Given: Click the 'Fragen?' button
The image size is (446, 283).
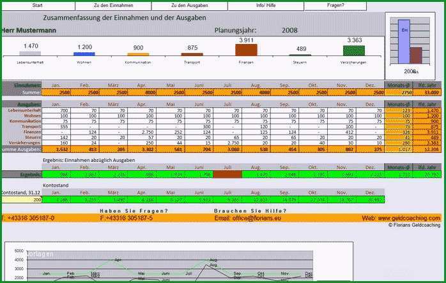Looking at the screenshot, I should click(335, 5).
